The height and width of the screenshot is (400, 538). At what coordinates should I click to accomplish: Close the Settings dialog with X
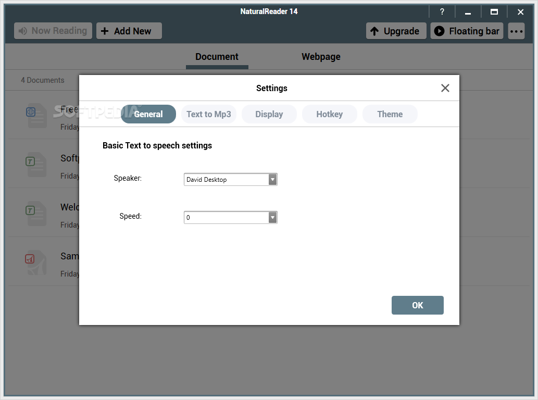(445, 88)
